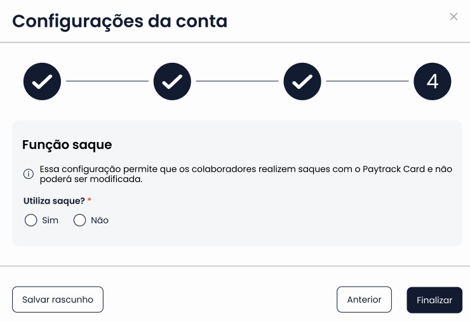The image size is (470, 321).
Task: Select the Não radio button
Action: 80,220
